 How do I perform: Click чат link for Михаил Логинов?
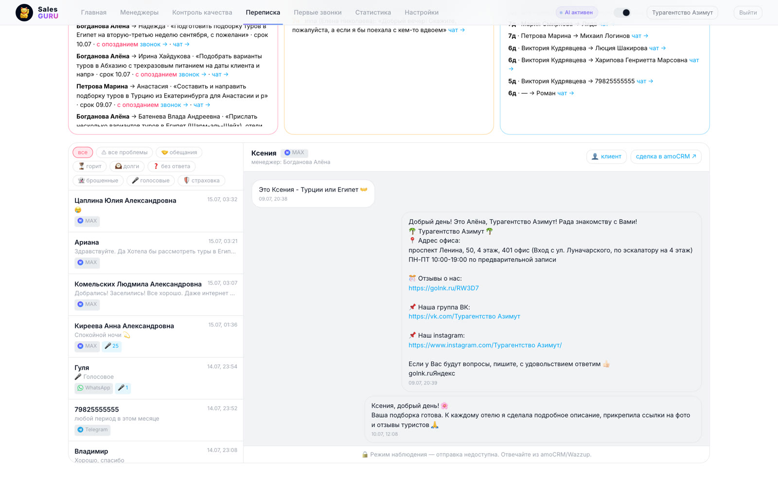pos(640,36)
